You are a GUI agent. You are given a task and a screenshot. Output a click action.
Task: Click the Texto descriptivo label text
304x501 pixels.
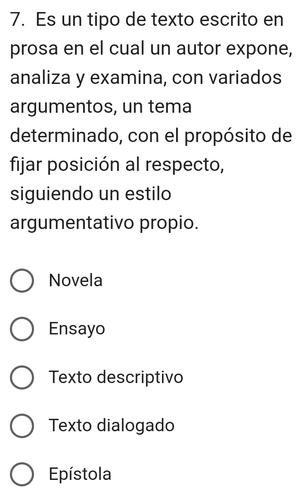pyautogui.click(x=116, y=377)
